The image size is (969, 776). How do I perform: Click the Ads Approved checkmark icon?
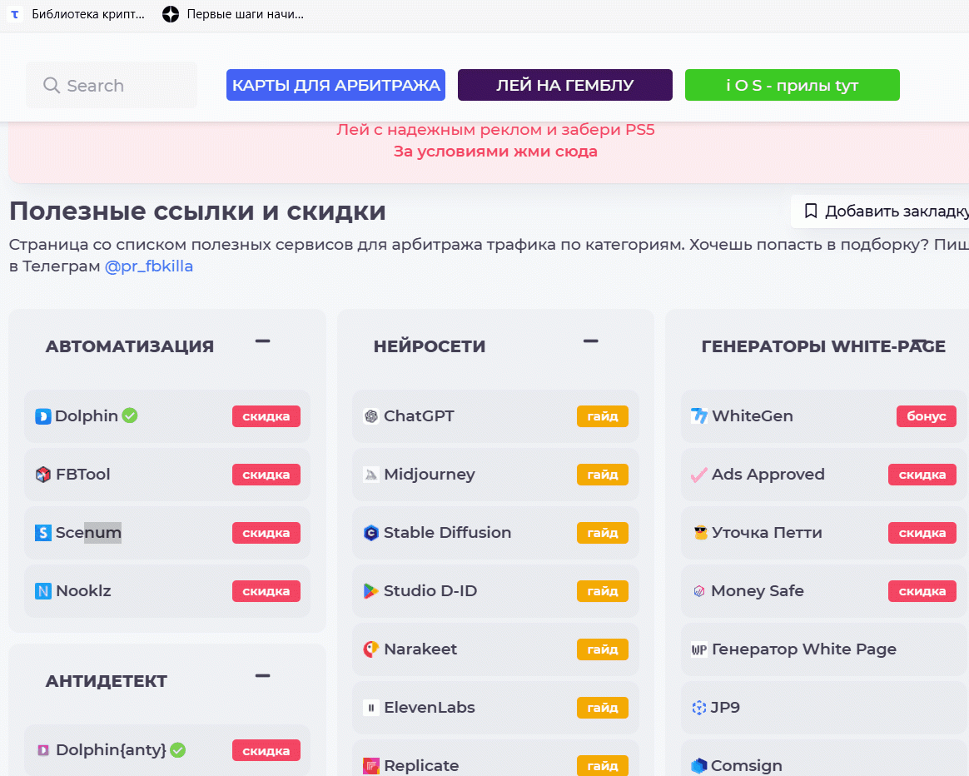(699, 475)
